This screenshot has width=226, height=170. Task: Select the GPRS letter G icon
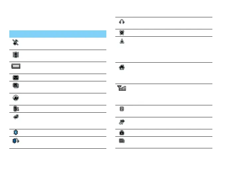coord(122,109)
